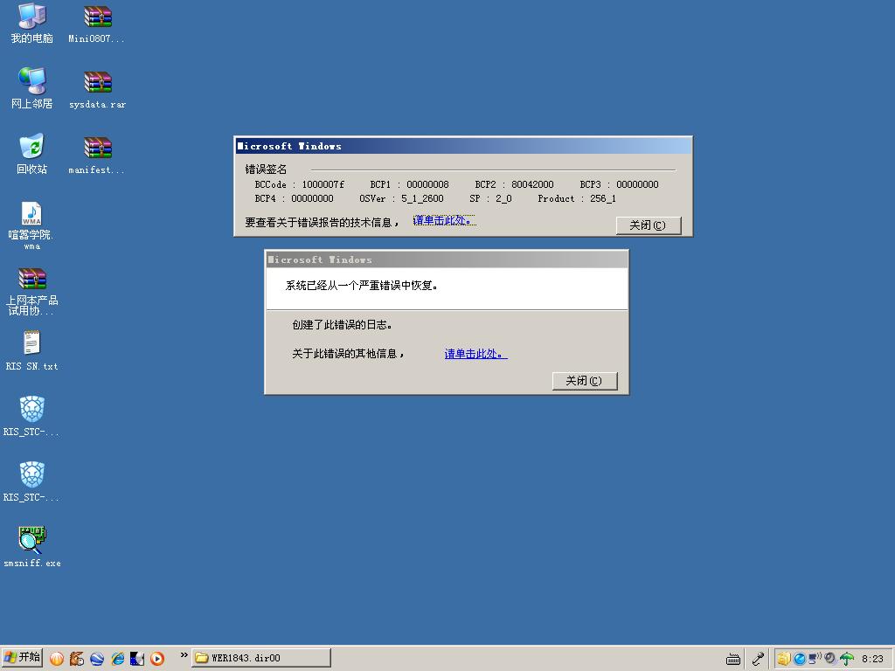895x671 pixels.
Task: Click the recovery dialog title bar
Action: [x=447, y=259]
